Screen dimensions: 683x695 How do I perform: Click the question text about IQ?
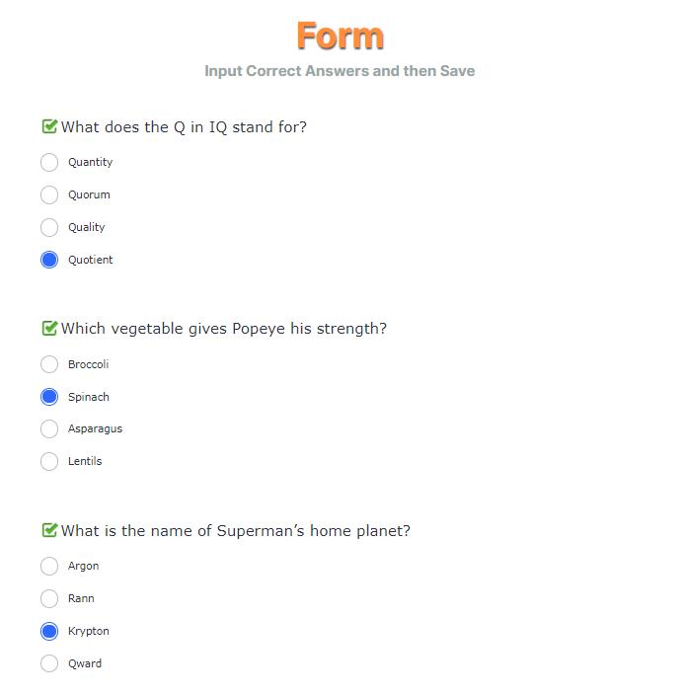click(184, 127)
